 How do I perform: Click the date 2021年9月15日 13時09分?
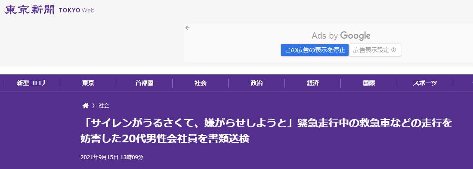(112, 157)
